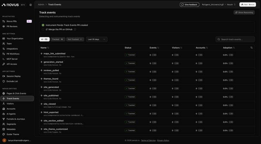Click the Novus logo
This screenshot has width=261, height=144.
[10, 5]
